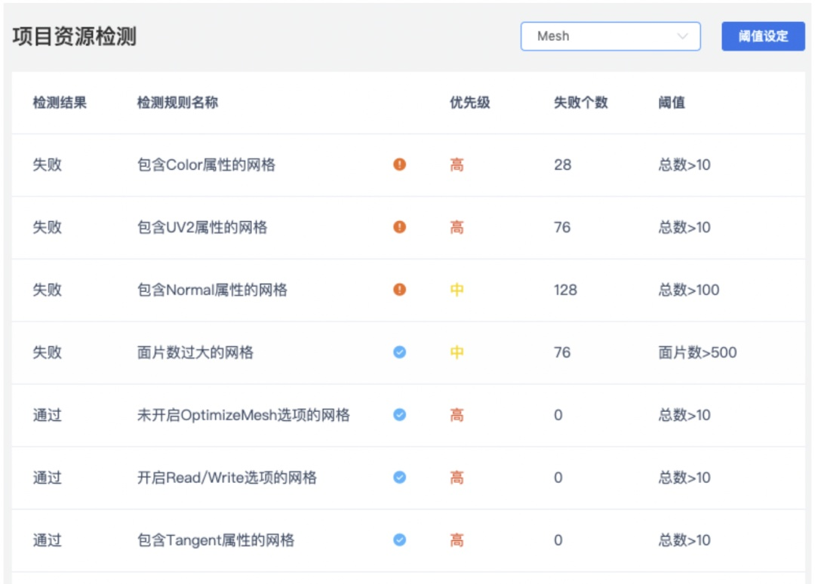Open the 包含Color属性的网格 rule
Screen dimensions: 815x584
206,164
